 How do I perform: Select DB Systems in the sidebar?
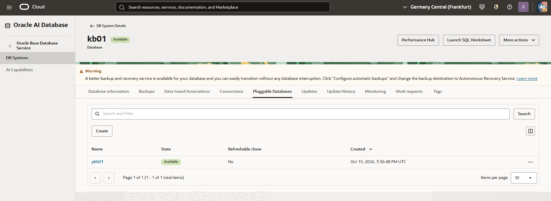(x=37, y=58)
